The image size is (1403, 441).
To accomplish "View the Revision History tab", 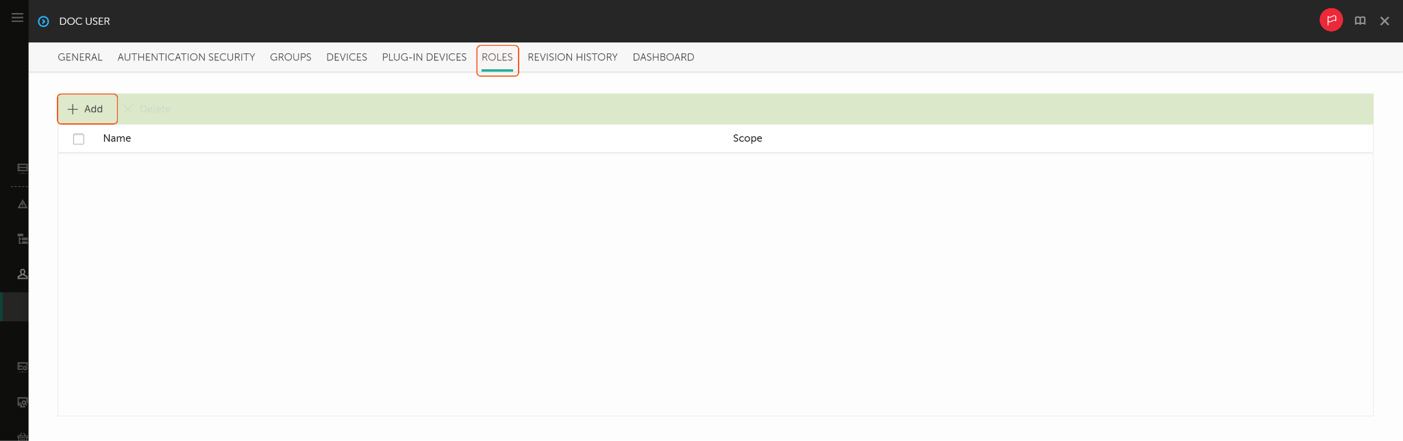I will (572, 58).
